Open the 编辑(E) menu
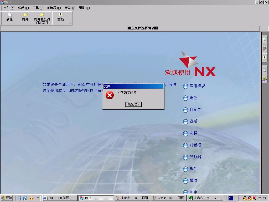269x202 pixels. click(x=23, y=8)
